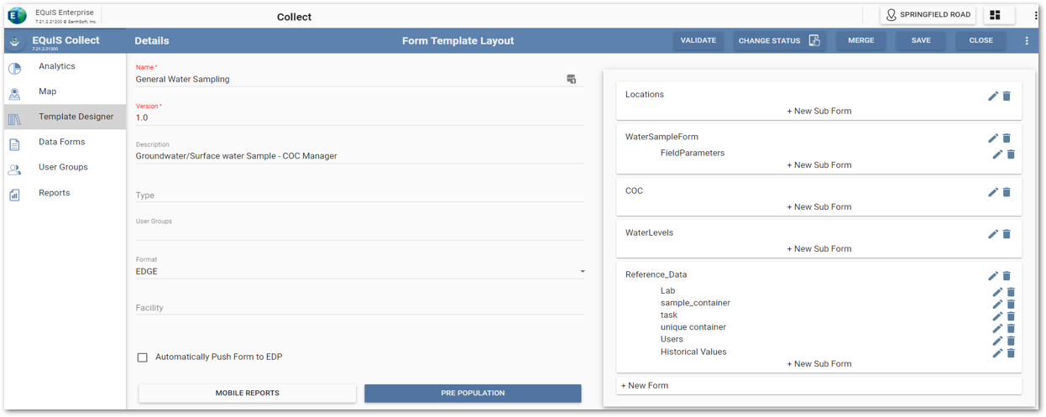Delete the WaterLevels form
This screenshot has height=417, width=1046.
[x=1007, y=234]
